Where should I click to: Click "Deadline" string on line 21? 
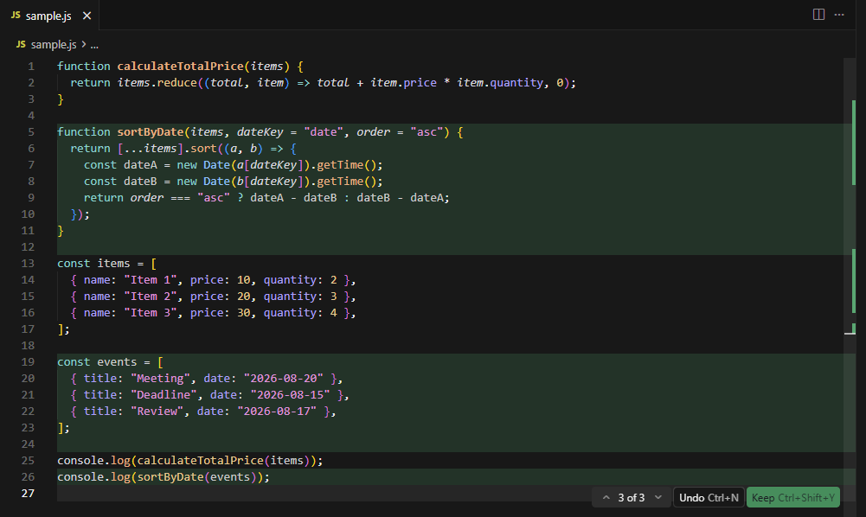coord(164,395)
